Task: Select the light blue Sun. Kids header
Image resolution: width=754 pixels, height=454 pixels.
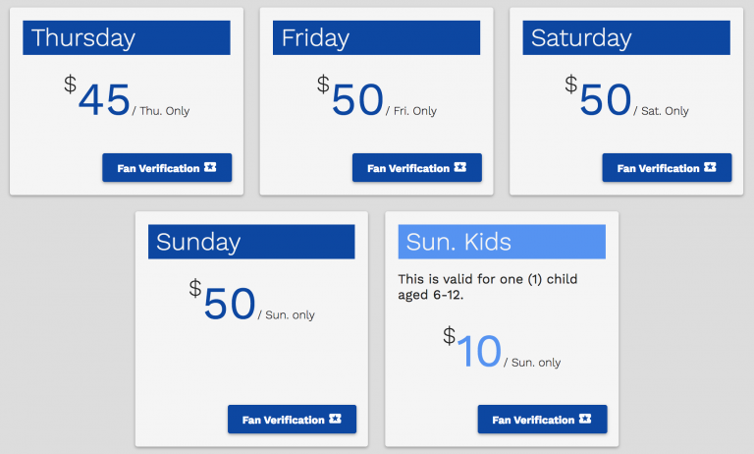Action: point(502,242)
